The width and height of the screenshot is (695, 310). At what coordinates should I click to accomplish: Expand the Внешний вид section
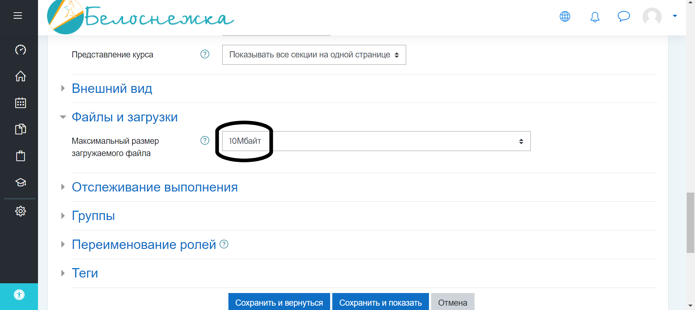(112, 89)
